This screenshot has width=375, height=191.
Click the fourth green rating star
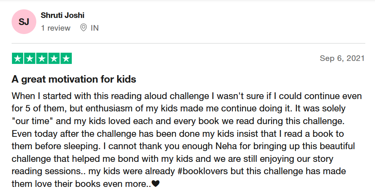(x=54, y=59)
